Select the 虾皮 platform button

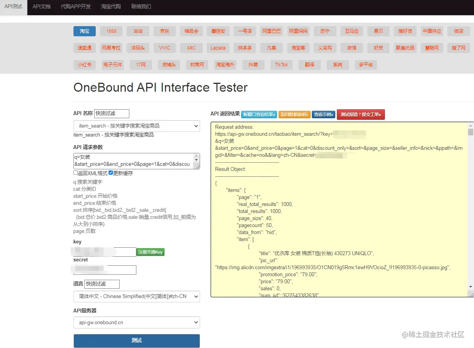[x=378, y=48]
